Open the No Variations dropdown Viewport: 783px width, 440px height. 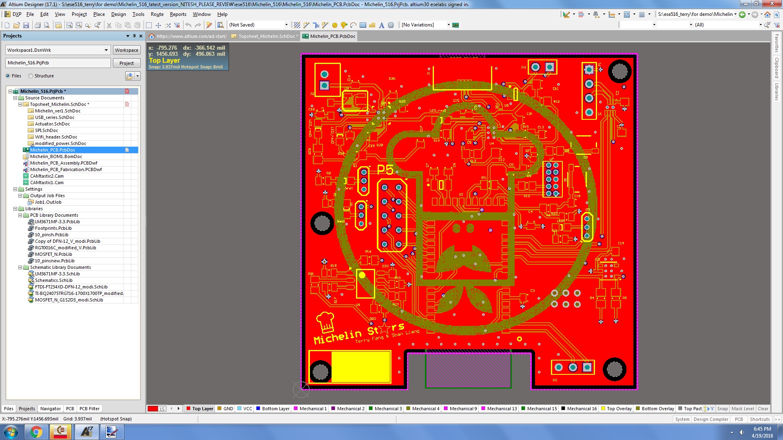pos(449,25)
